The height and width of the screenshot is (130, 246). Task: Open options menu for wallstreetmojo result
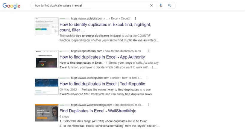[149, 105]
